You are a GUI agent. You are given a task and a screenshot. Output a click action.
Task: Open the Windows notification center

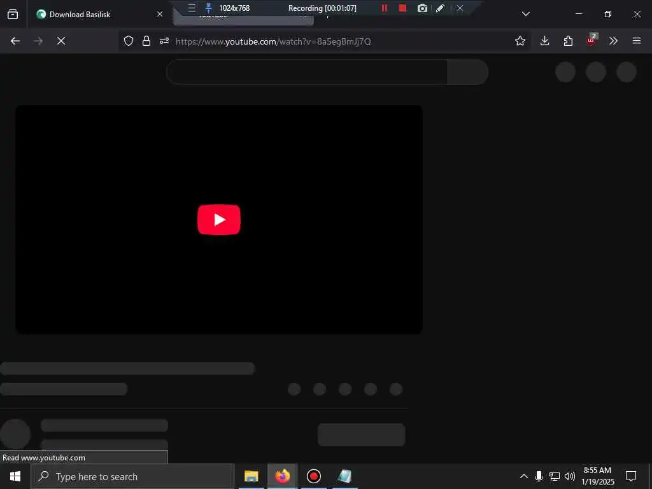pos(631,476)
